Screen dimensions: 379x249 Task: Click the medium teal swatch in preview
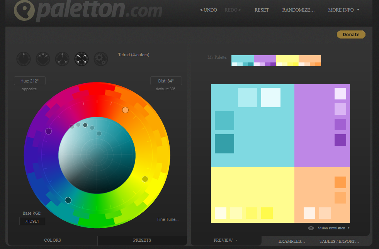(x=224, y=121)
